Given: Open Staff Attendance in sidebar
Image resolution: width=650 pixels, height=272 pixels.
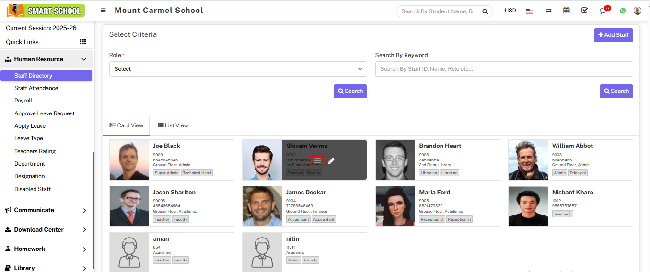Looking at the screenshot, I should (36, 88).
